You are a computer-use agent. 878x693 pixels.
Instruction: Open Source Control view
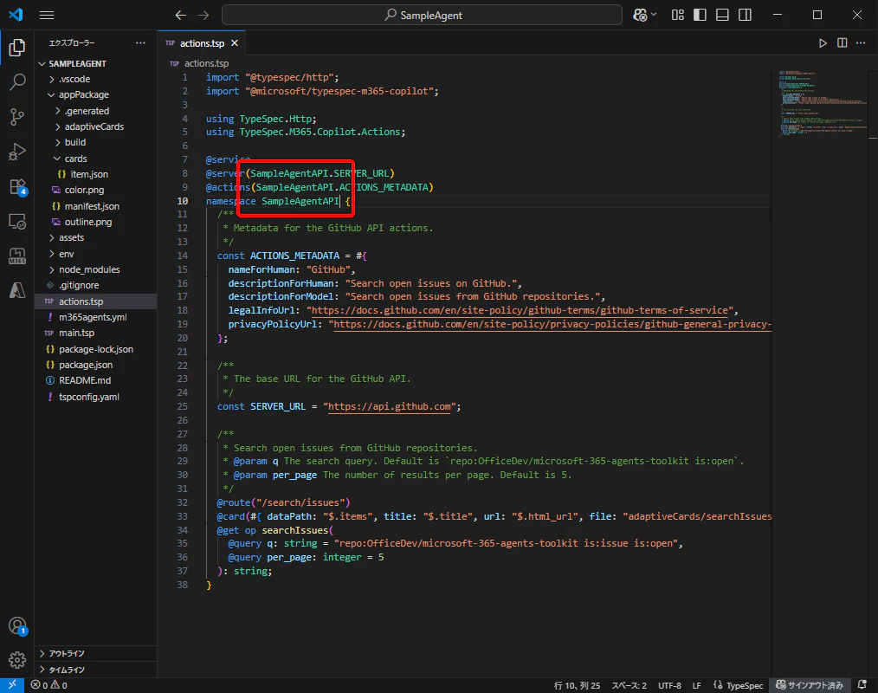click(x=16, y=117)
